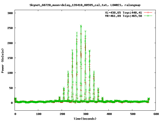Click y-axis tick label 50

click(11, 88)
